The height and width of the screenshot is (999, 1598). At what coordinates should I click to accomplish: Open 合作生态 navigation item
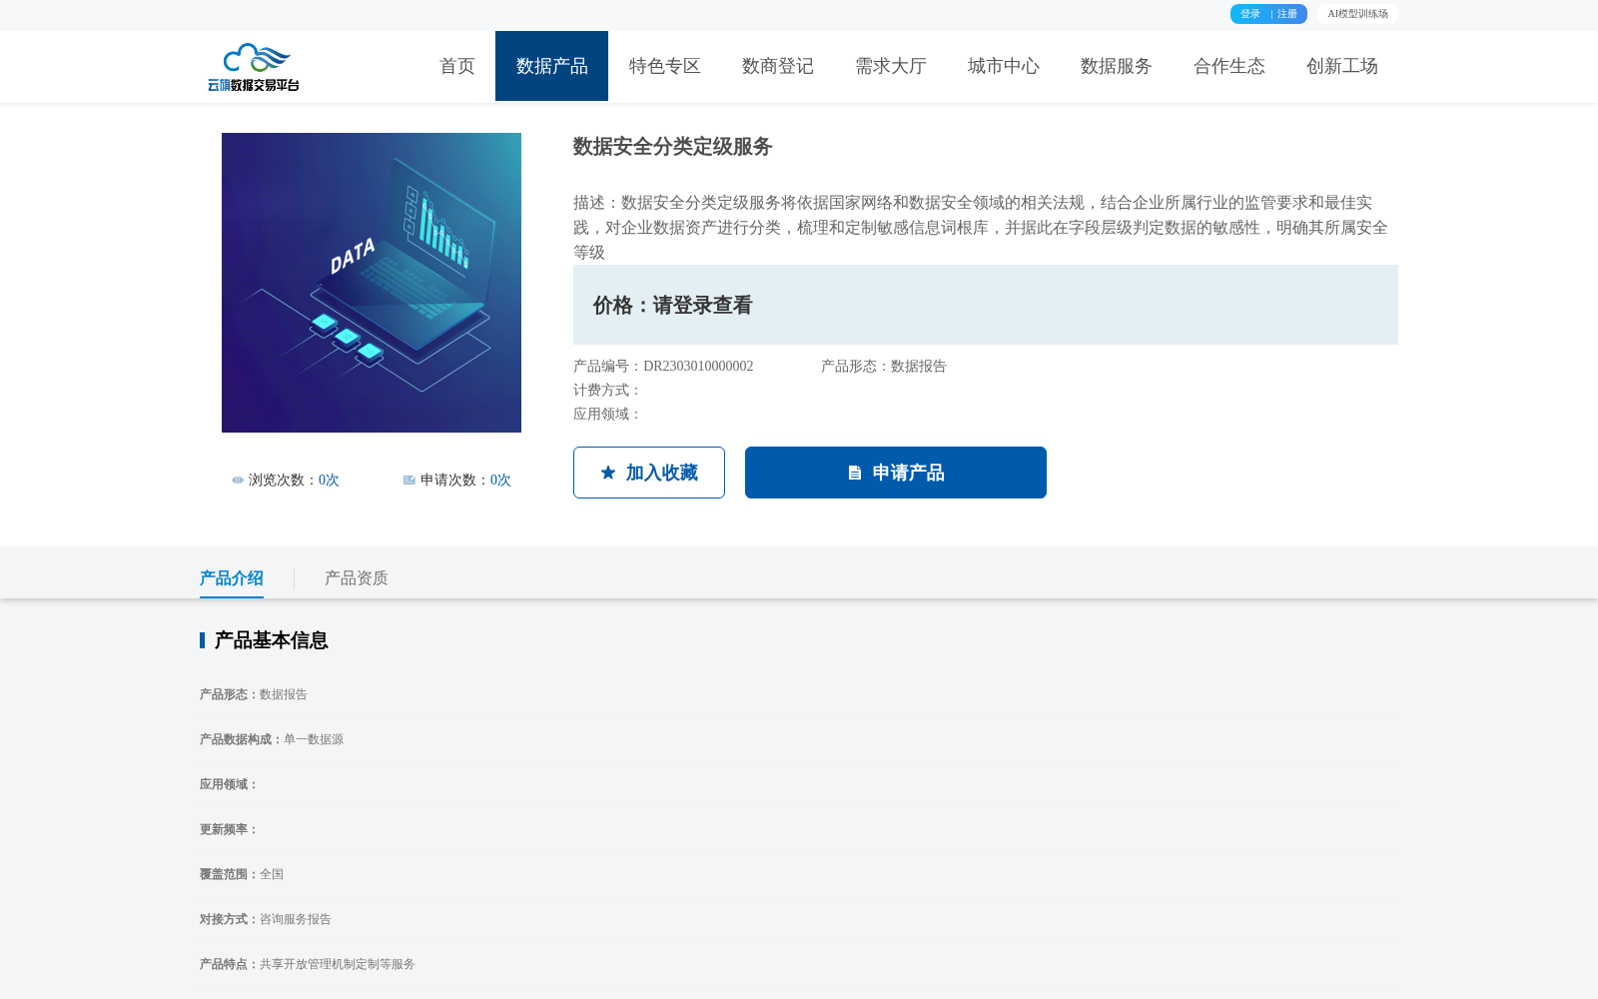click(1229, 66)
